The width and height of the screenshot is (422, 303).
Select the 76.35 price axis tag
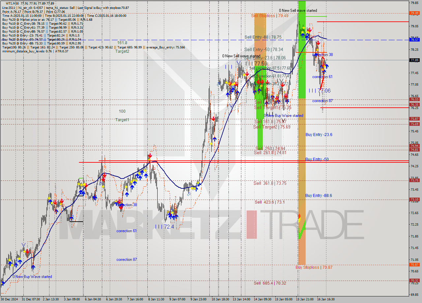[x=414, y=104]
